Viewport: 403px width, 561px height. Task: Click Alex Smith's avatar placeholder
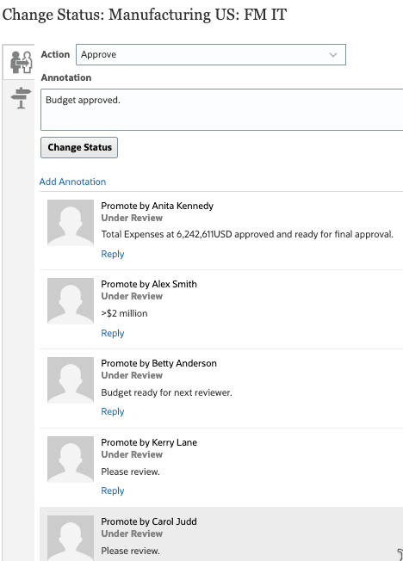pyautogui.click(x=71, y=301)
